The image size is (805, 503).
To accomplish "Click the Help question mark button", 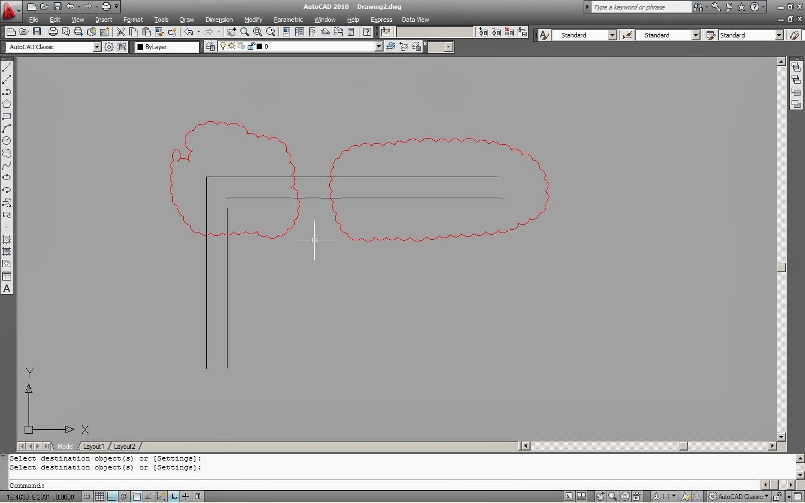I will [x=367, y=32].
